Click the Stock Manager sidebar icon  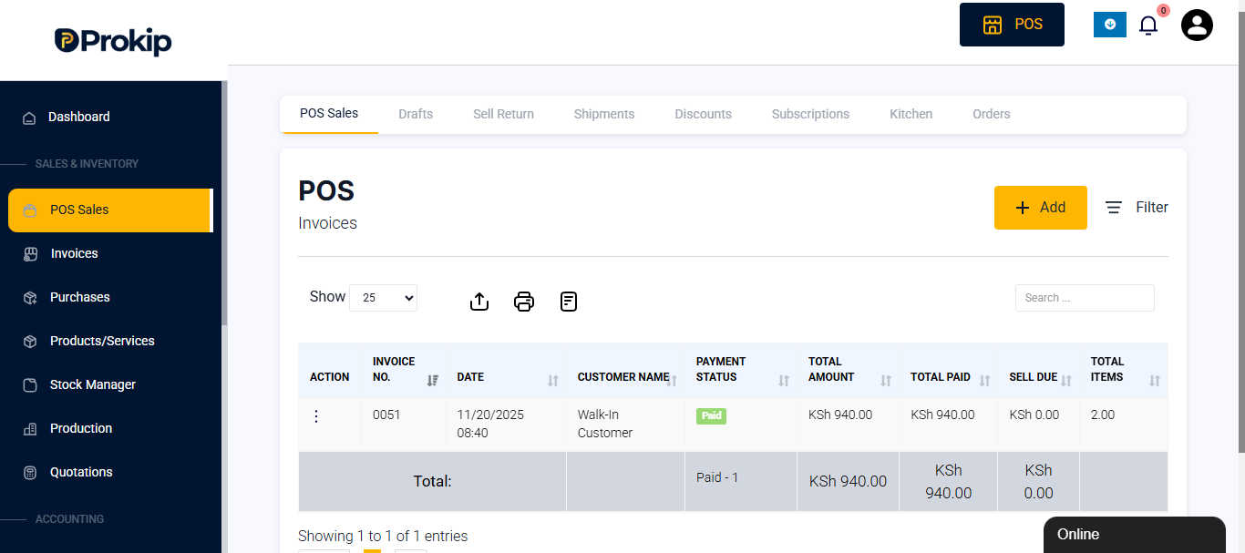coord(30,385)
